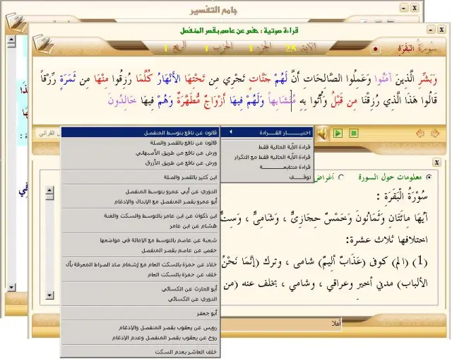Select حفص عن عاصم بقصر المنفصل in submenu
This screenshot has height=359, width=452.
pos(141,251)
